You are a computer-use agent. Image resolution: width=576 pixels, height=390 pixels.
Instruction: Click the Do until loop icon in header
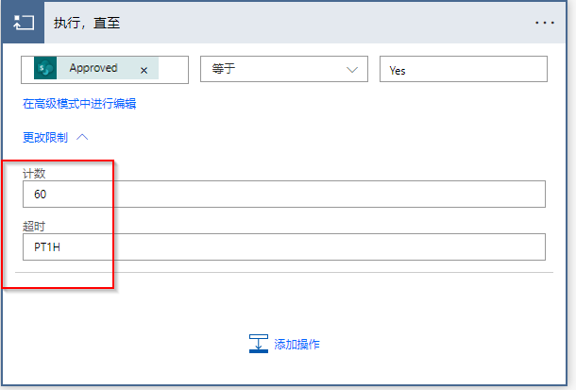(x=24, y=23)
